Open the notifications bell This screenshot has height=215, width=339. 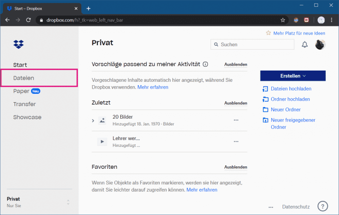(305, 45)
